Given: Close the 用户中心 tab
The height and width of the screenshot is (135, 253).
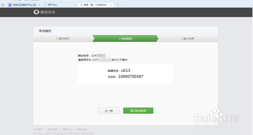Looking at the screenshot, I should pyautogui.click(x=75, y=5).
